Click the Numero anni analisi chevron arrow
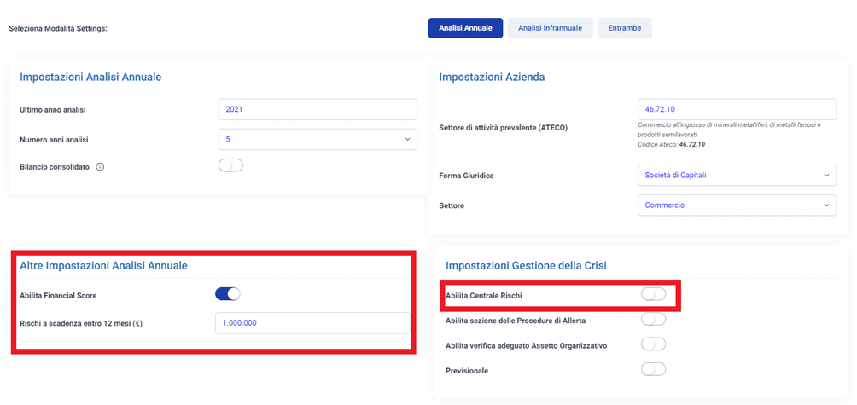857x405 pixels. click(x=407, y=140)
